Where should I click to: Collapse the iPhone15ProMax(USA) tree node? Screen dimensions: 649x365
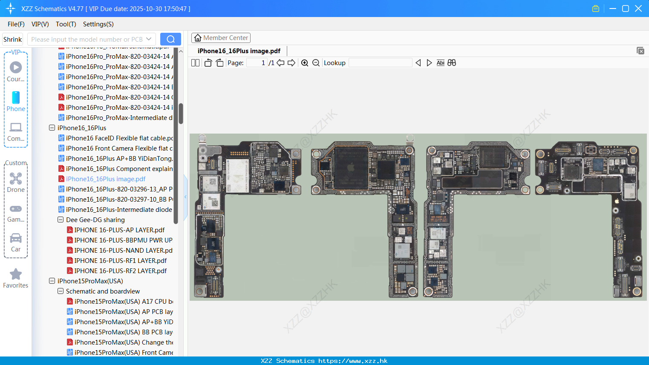52,281
